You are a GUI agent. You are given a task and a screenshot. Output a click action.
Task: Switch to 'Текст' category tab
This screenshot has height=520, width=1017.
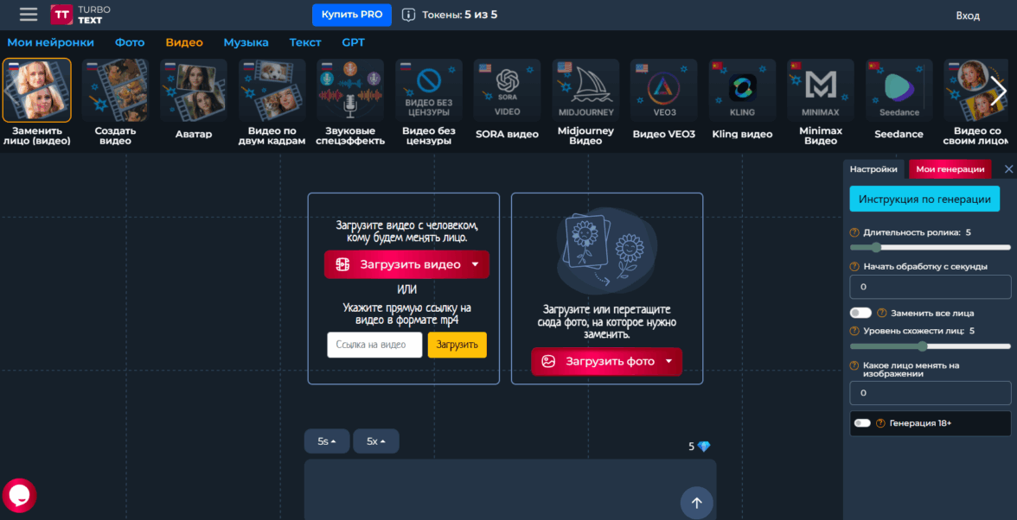tap(304, 42)
